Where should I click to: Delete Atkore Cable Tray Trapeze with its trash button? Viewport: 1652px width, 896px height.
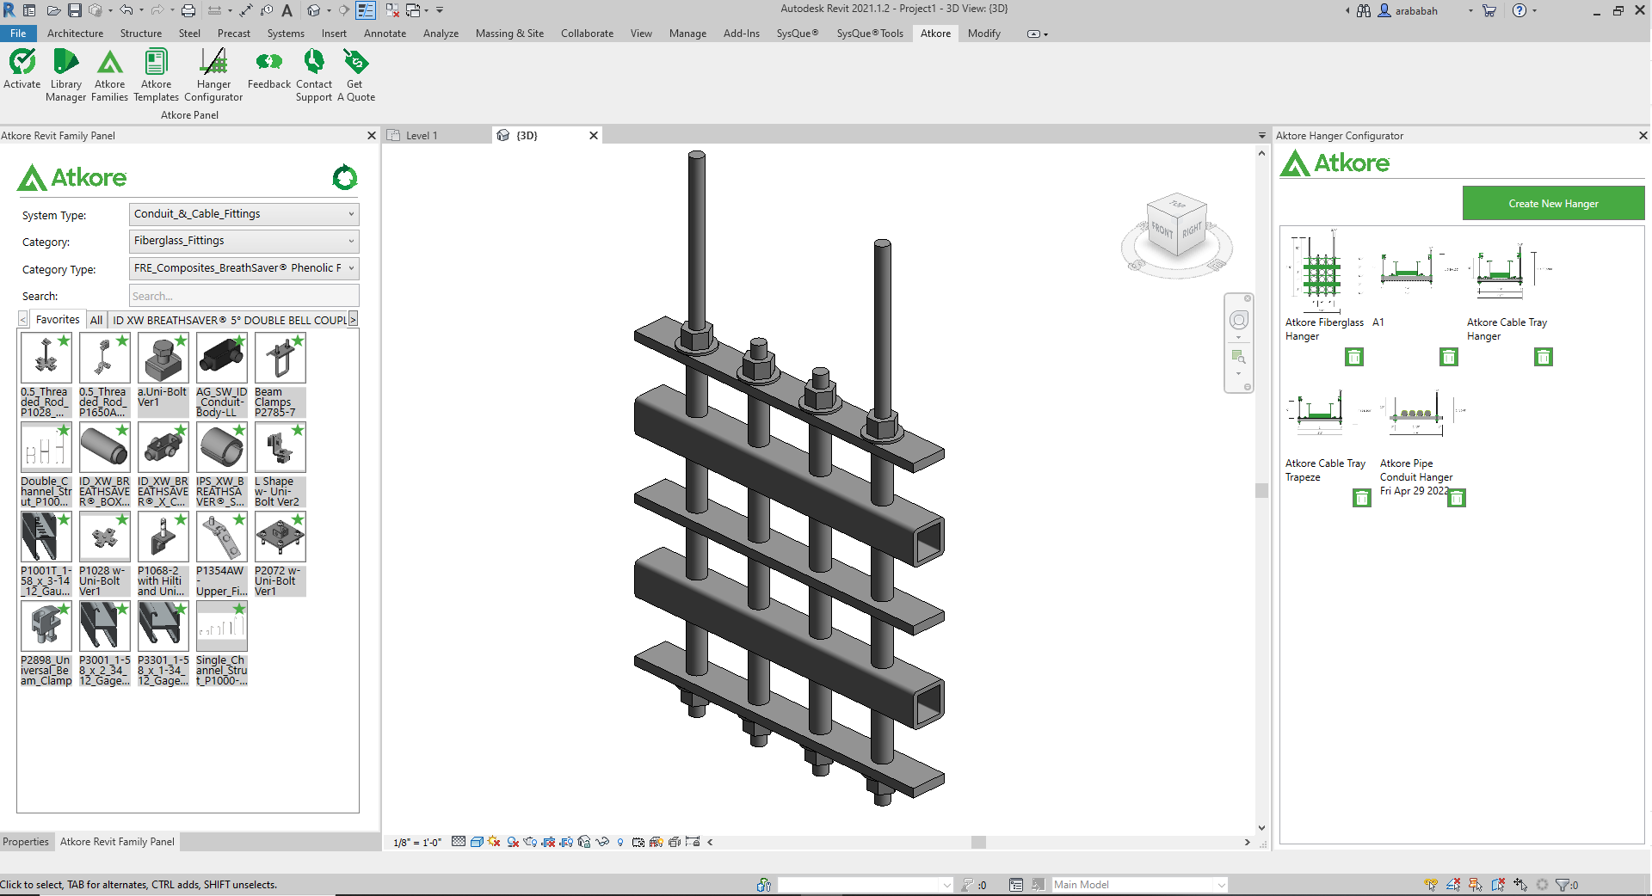coord(1362,498)
